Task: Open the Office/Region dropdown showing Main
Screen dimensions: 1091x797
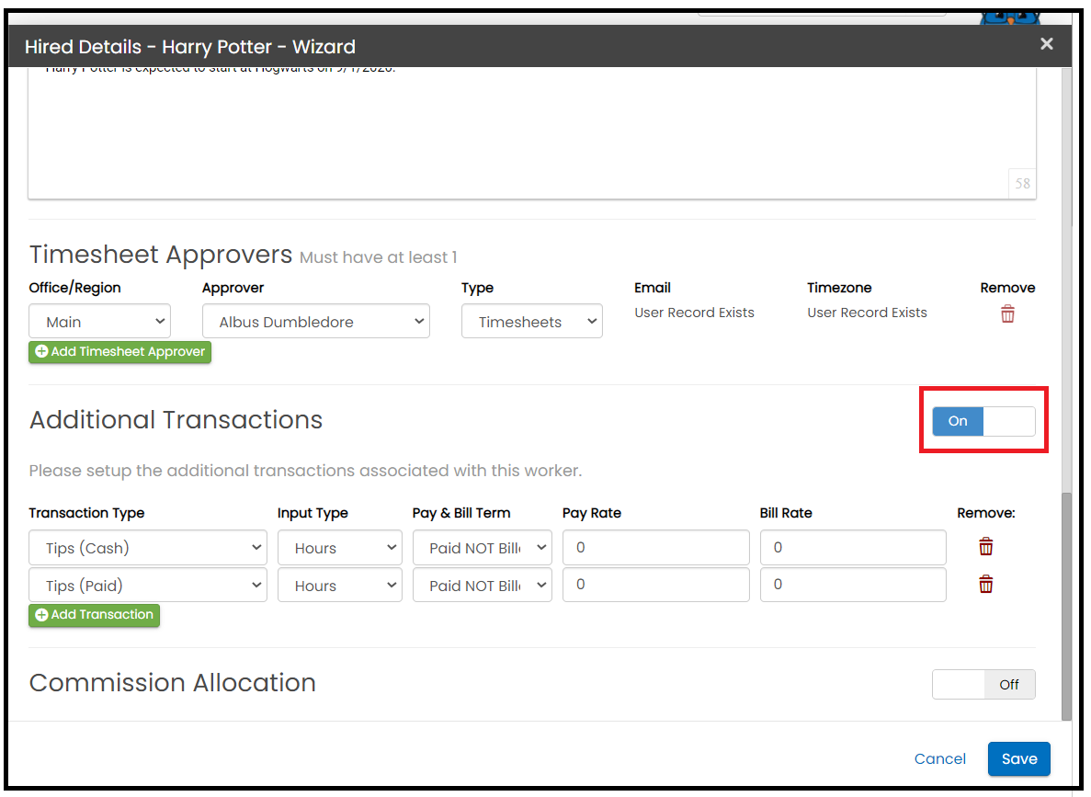Action: tap(99, 322)
